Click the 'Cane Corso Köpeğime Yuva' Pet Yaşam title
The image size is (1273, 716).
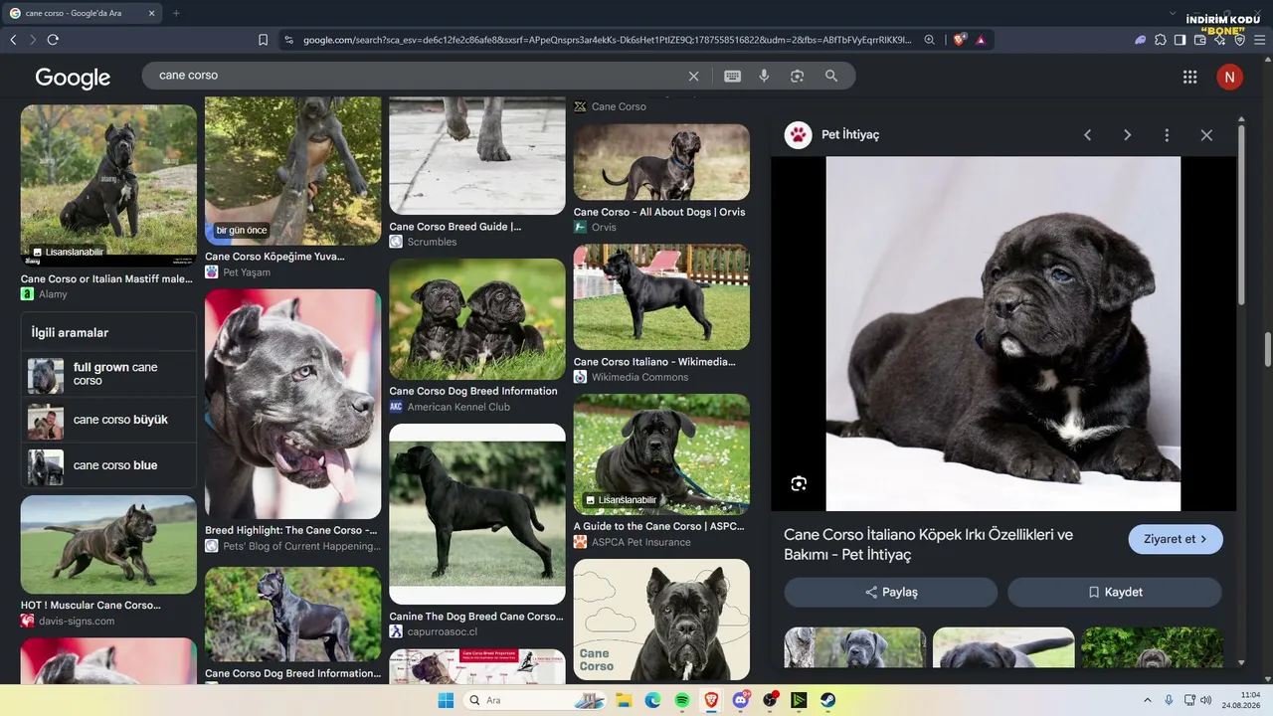tap(274, 257)
